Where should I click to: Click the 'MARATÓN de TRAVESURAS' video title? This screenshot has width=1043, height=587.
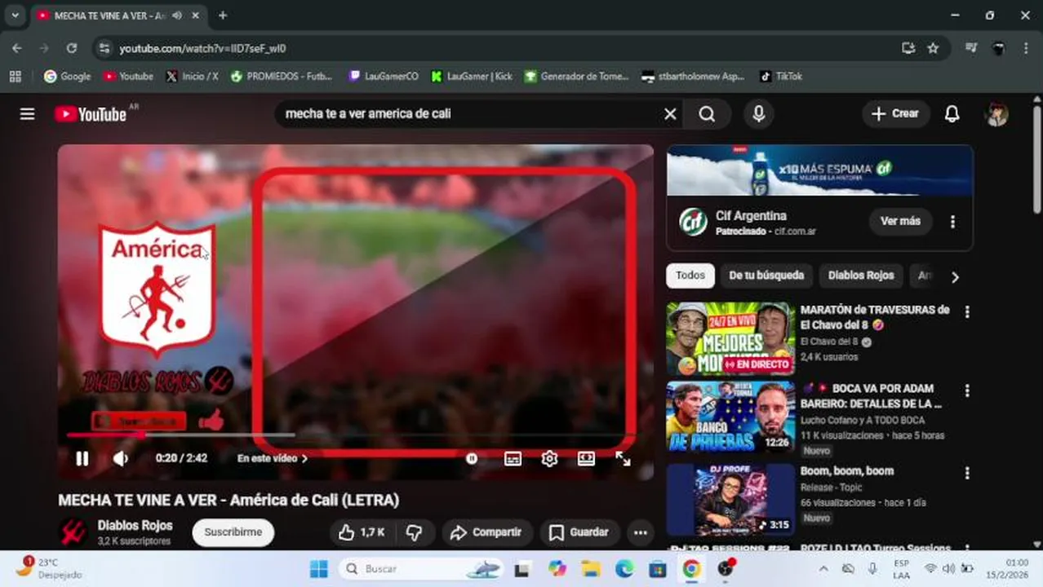coord(875,317)
